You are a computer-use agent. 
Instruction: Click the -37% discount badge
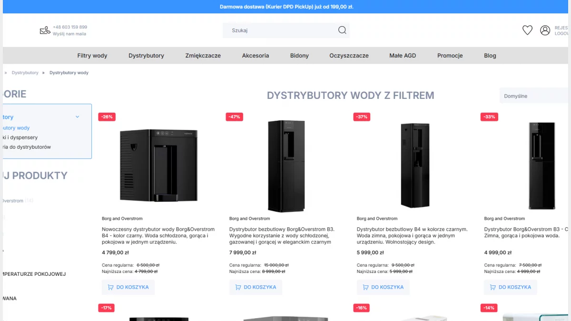pyautogui.click(x=362, y=117)
